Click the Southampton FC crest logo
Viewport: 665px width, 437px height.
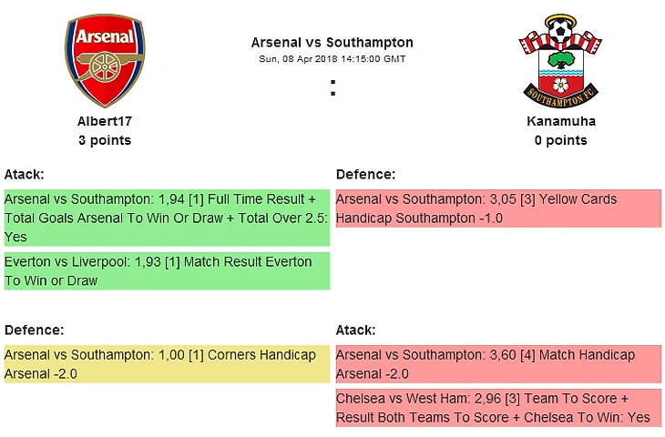point(560,61)
